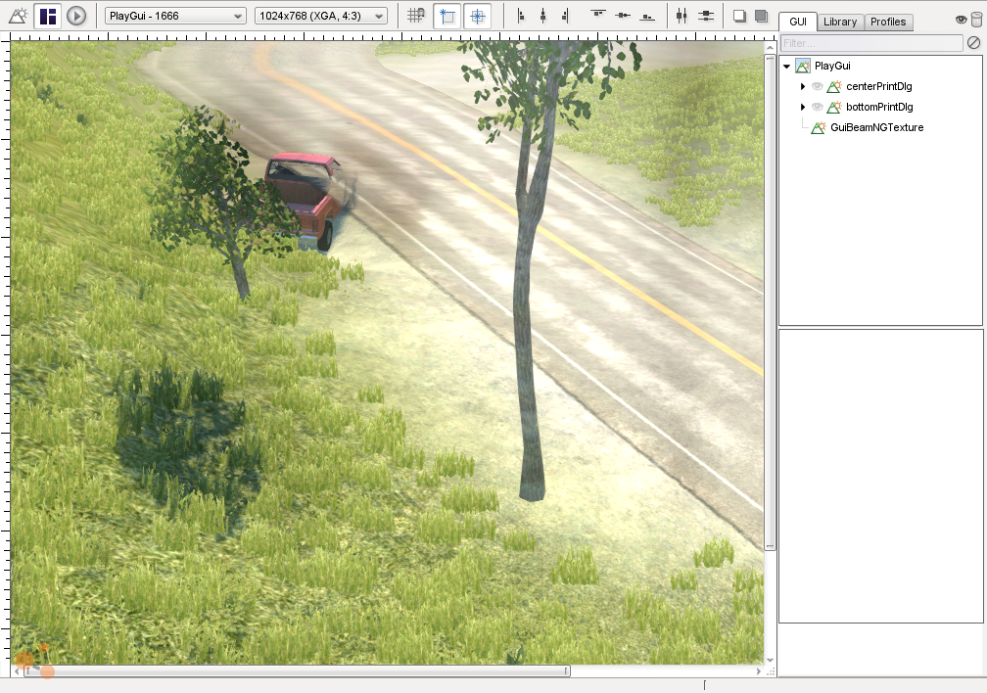Collapse the PlayGui tree node

(x=786, y=67)
